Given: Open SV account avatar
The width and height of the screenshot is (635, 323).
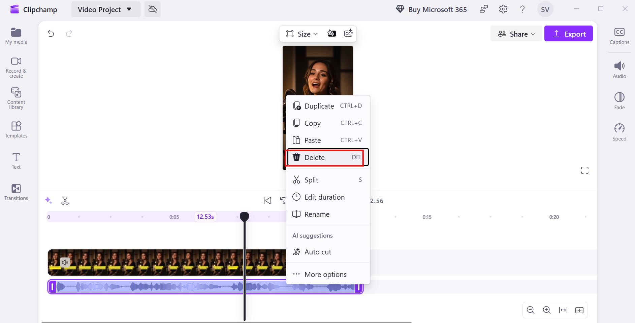Looking at the screenshot, I should (x=545, y=9).
